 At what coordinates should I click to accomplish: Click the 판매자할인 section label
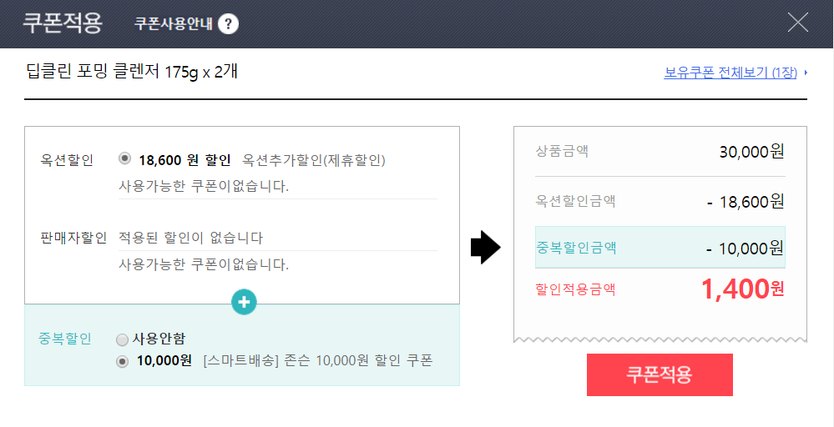[73, 238]
